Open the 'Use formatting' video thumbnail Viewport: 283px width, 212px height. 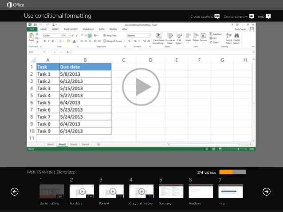click(x=51, y=191)
